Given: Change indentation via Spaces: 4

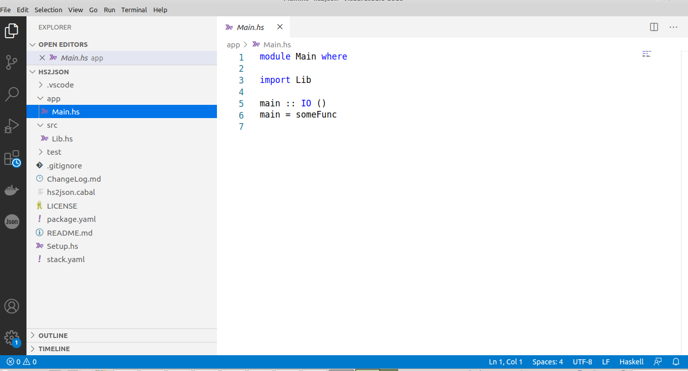Looking at the screenshot, I should 547,362.
